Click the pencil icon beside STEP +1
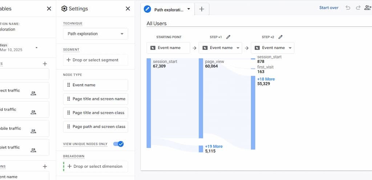The image size is (372, 180). pos(228,37)
